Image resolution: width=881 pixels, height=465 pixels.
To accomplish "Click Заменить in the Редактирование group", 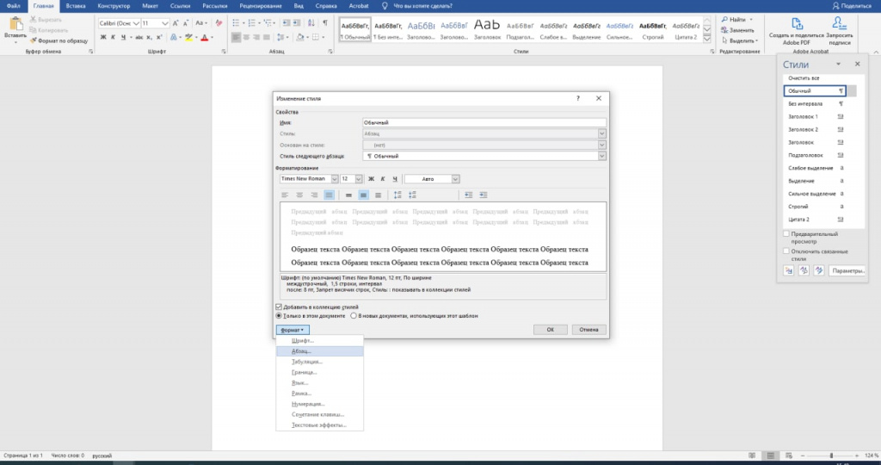I will click(x=739, y=30).
